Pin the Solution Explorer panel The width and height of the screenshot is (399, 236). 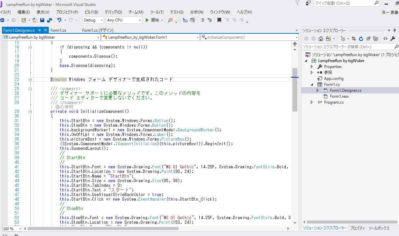tap(394, 30)
